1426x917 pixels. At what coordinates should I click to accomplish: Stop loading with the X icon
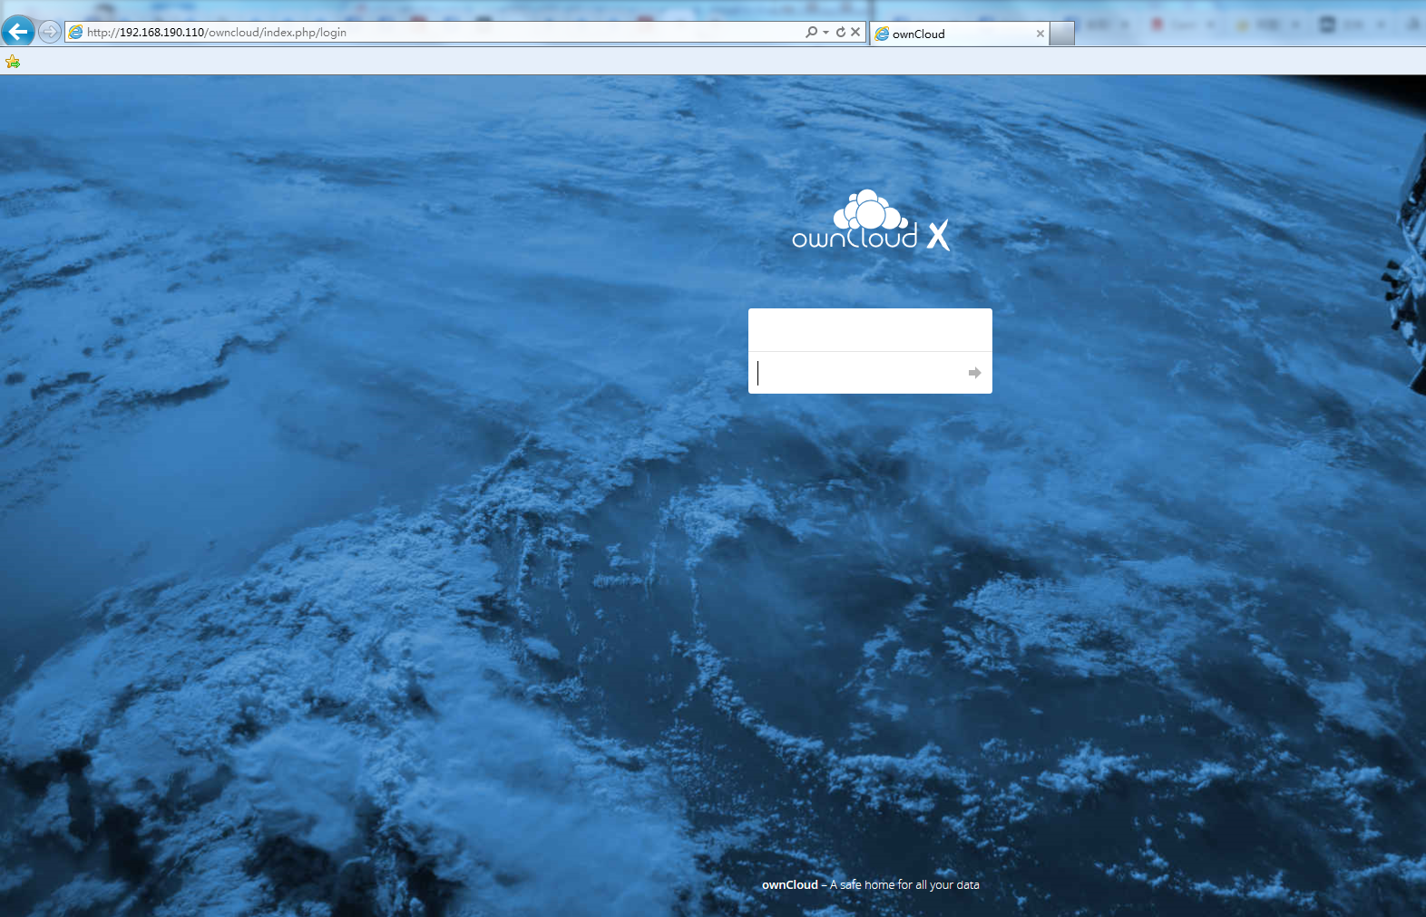click(855, 32)
